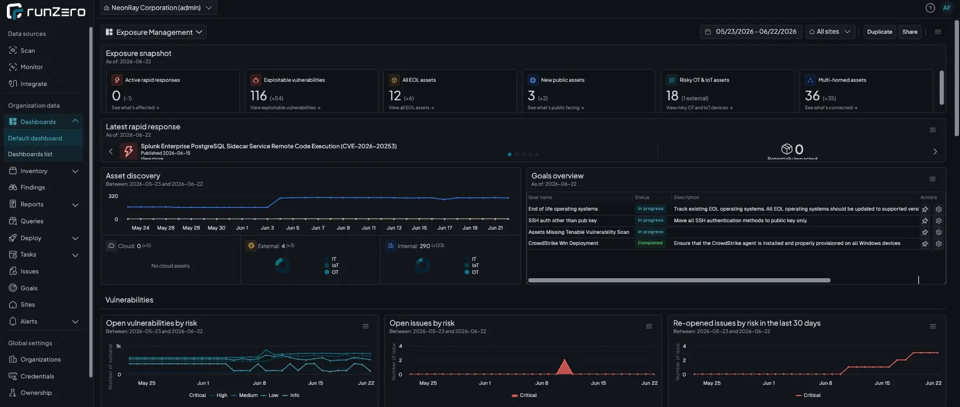Expand the Deploy sidebar section

[75, 238]
